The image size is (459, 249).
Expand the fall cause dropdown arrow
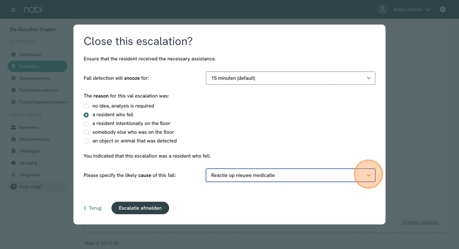(x=368, y=175)
